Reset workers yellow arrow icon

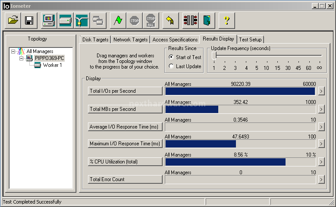click(170, 21)
